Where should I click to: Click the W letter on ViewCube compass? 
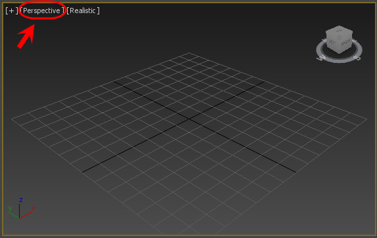pyautogui.click(x=321, y=58)
